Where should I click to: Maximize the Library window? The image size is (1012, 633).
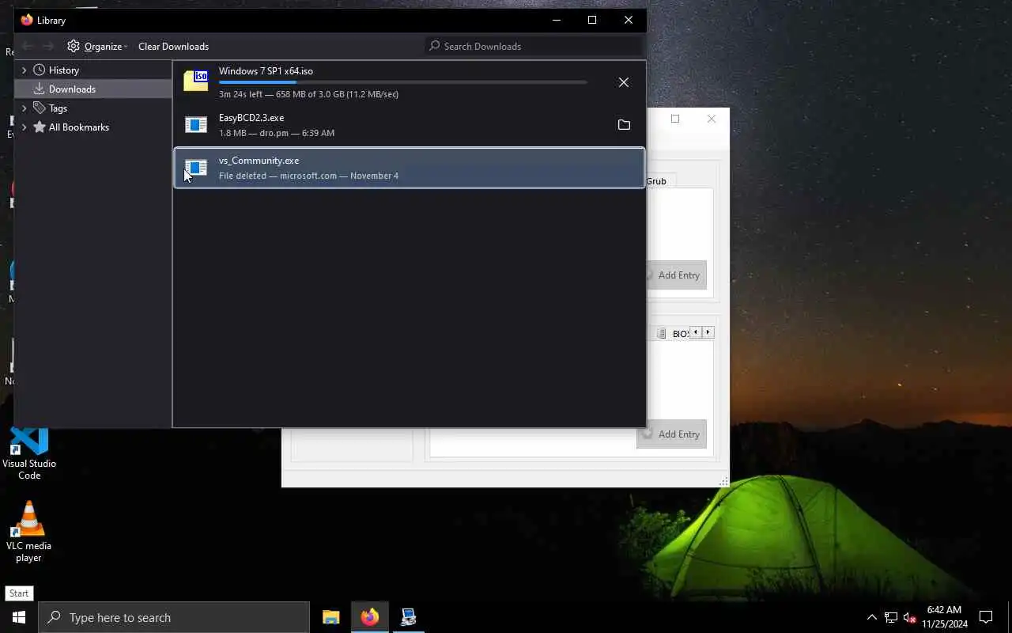point(592,20)
